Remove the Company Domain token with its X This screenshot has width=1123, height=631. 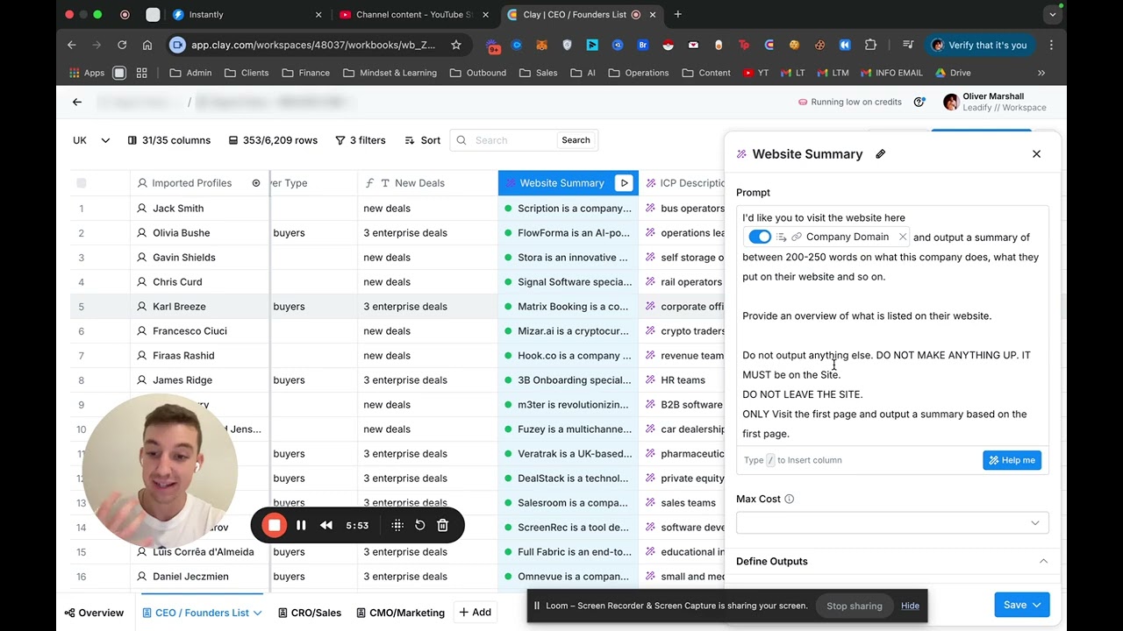902,238
